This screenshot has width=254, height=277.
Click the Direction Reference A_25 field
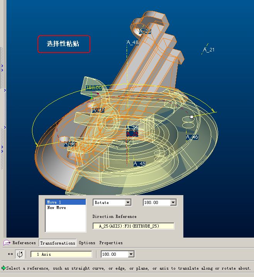point(134,226)
